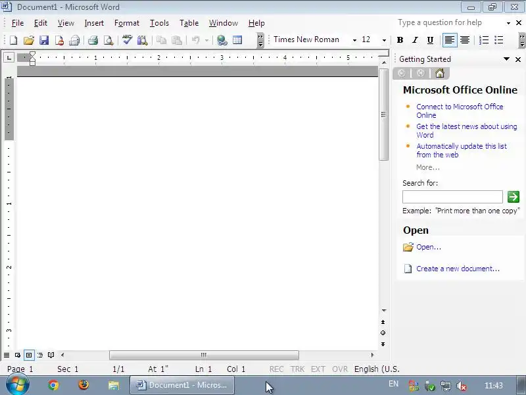Click the Bullets list icon
This screenshot has width=526, height=395.
pyautogui.click(x=499, y=40)
